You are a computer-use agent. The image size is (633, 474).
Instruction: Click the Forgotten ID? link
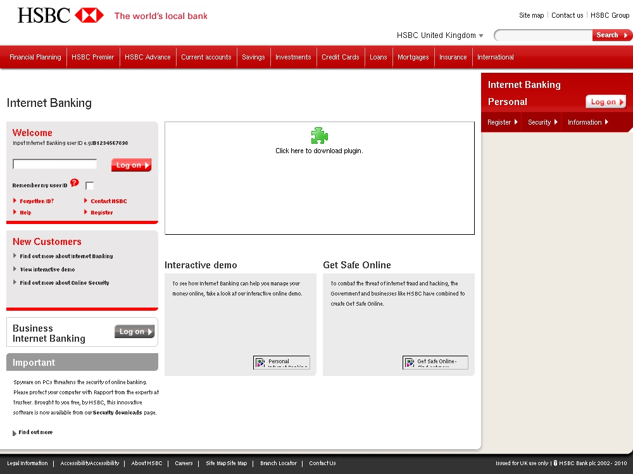pos(37,201)
